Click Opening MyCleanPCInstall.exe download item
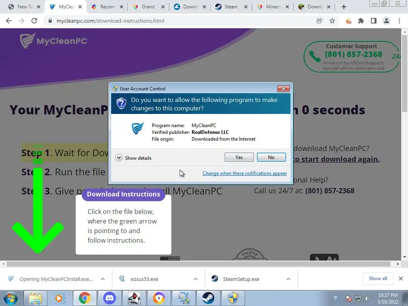 pyautogui.click(x=56, y=279)
